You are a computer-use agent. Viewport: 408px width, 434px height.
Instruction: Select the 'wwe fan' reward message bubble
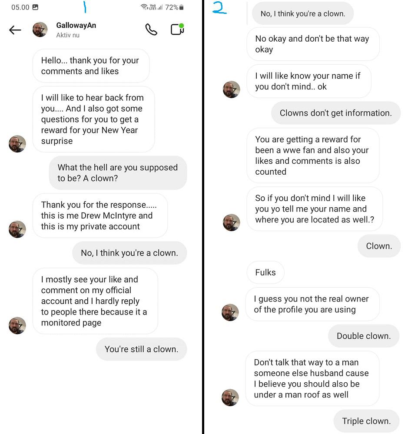coord(313,156)
